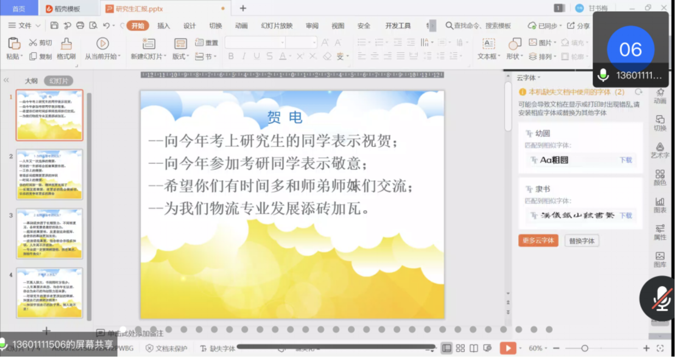Screen dimensions: 675x357
Task: Click the search commands (查找命令) field
Action: coord(478,26)
